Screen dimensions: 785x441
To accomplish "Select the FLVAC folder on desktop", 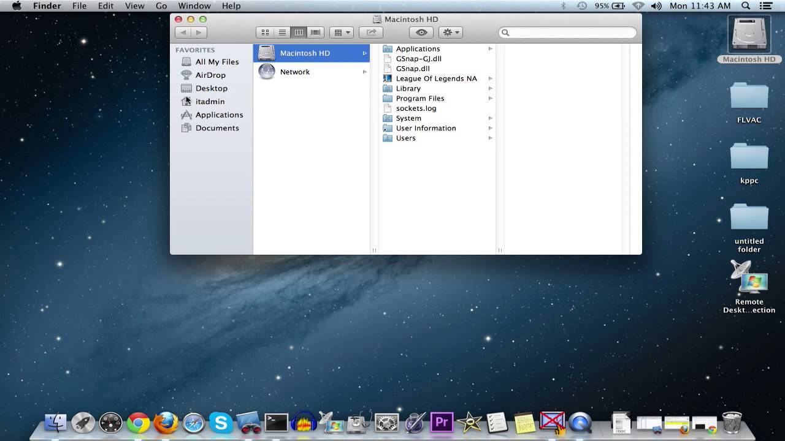I will [x=749, y=97].
